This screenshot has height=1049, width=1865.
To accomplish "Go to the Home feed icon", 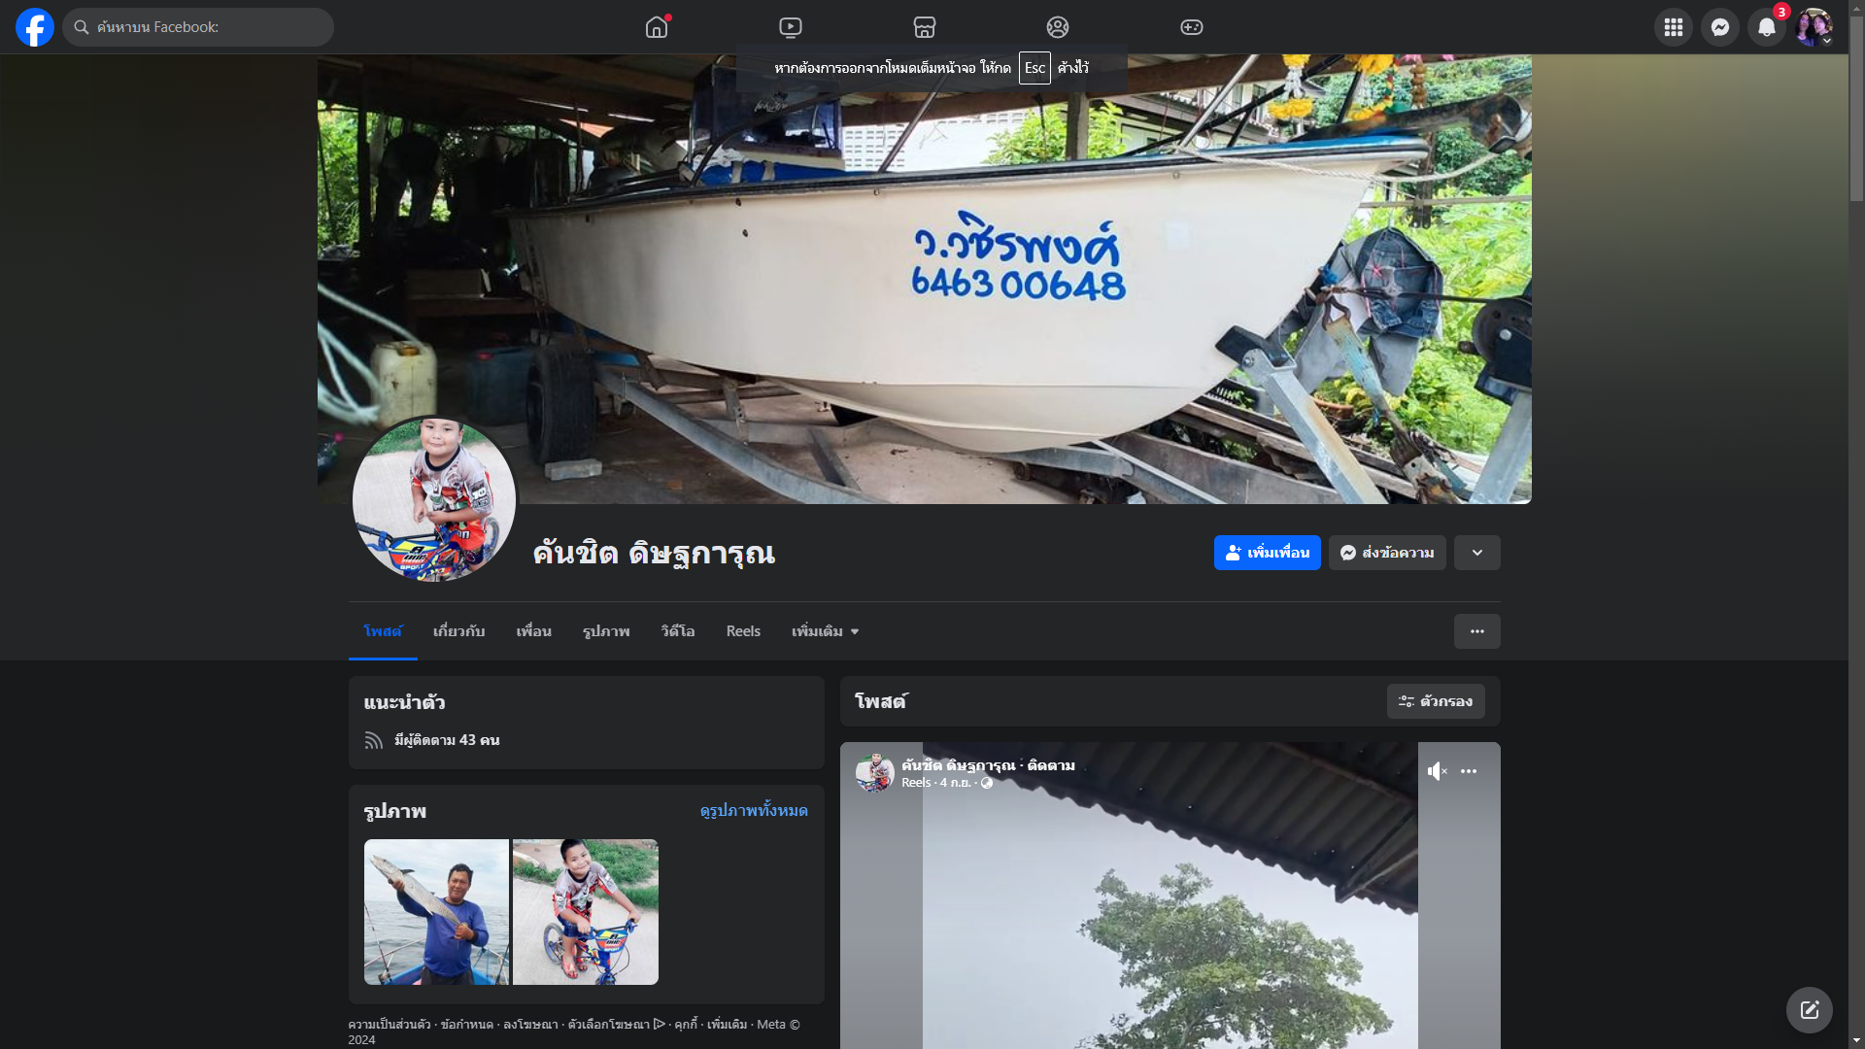I will pyautogui.click(x=657, y=27).
